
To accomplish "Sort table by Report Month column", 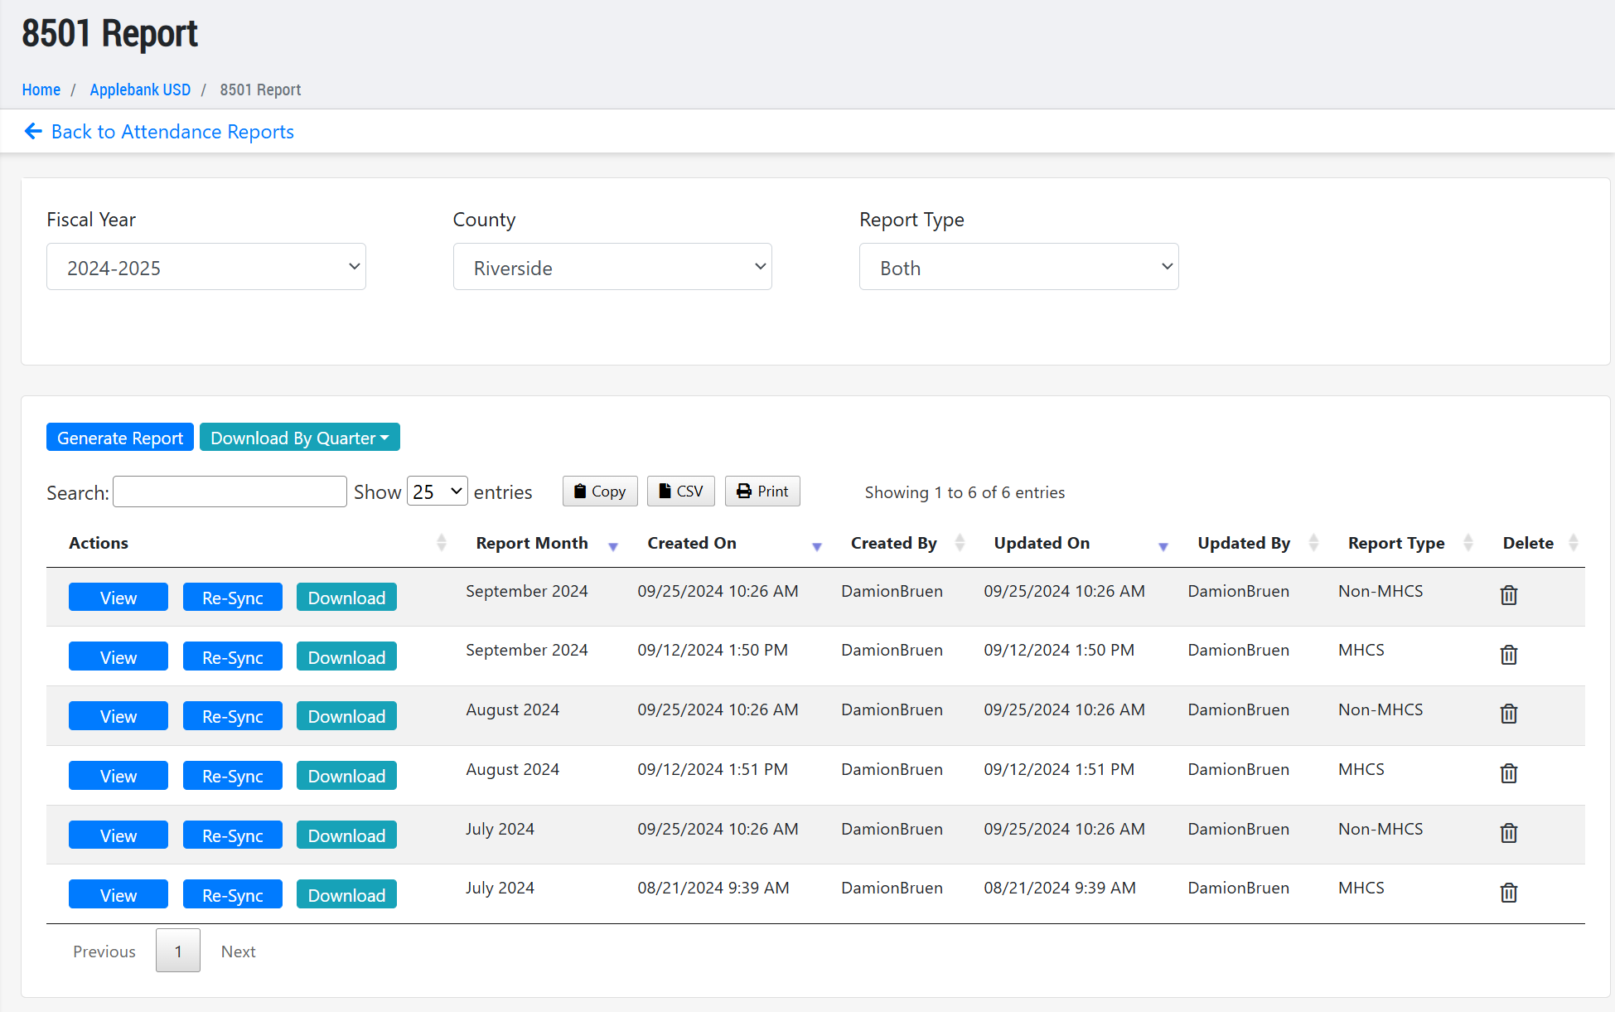I will click(532, 544).
